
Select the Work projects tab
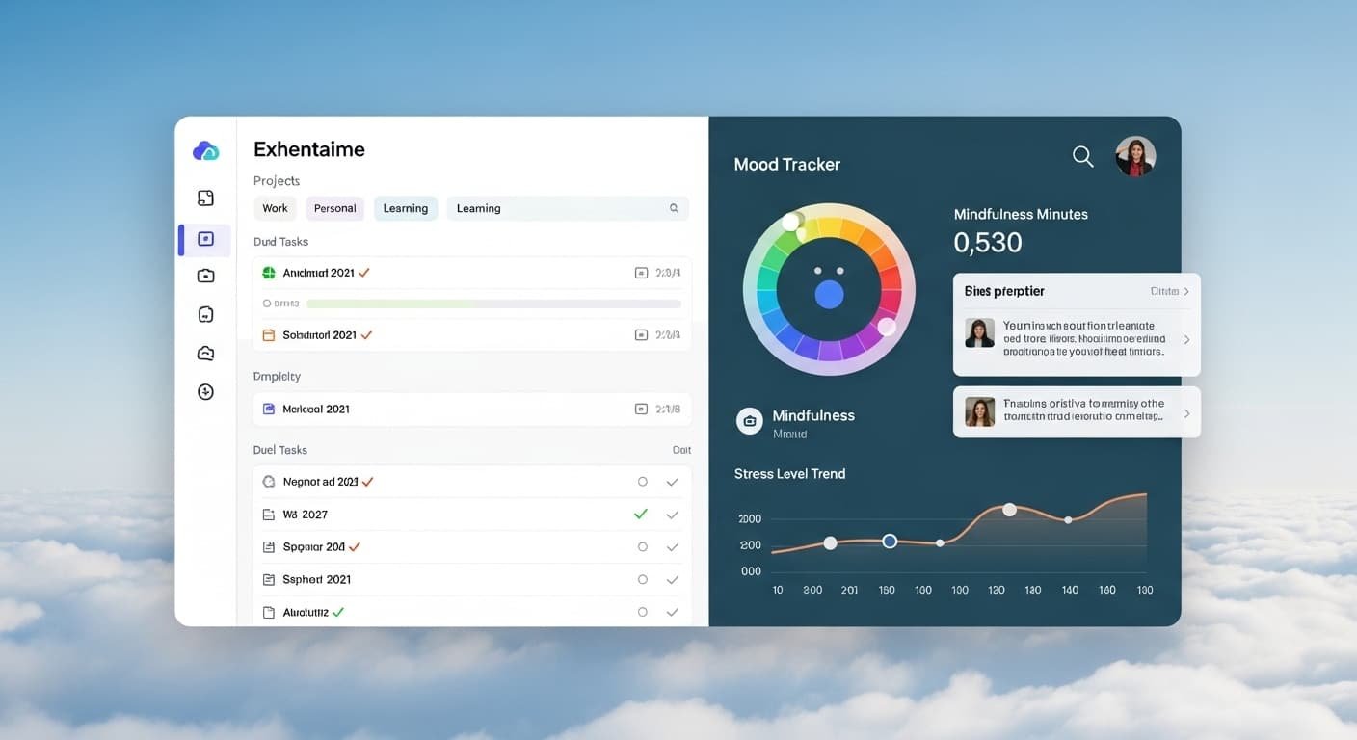tap(275, 208)
